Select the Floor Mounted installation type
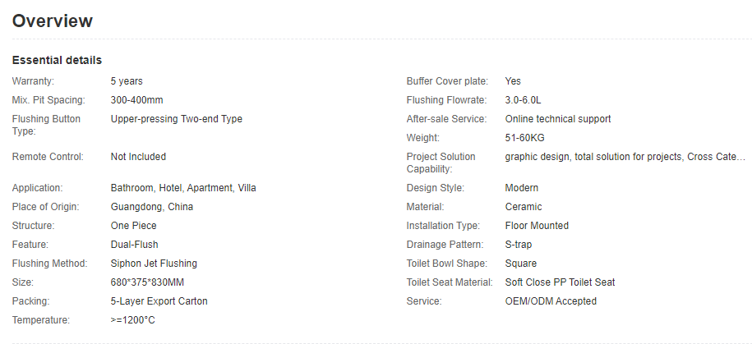This screenshot has width=752, height=344. pyautogui.click(x=537, y=226)
